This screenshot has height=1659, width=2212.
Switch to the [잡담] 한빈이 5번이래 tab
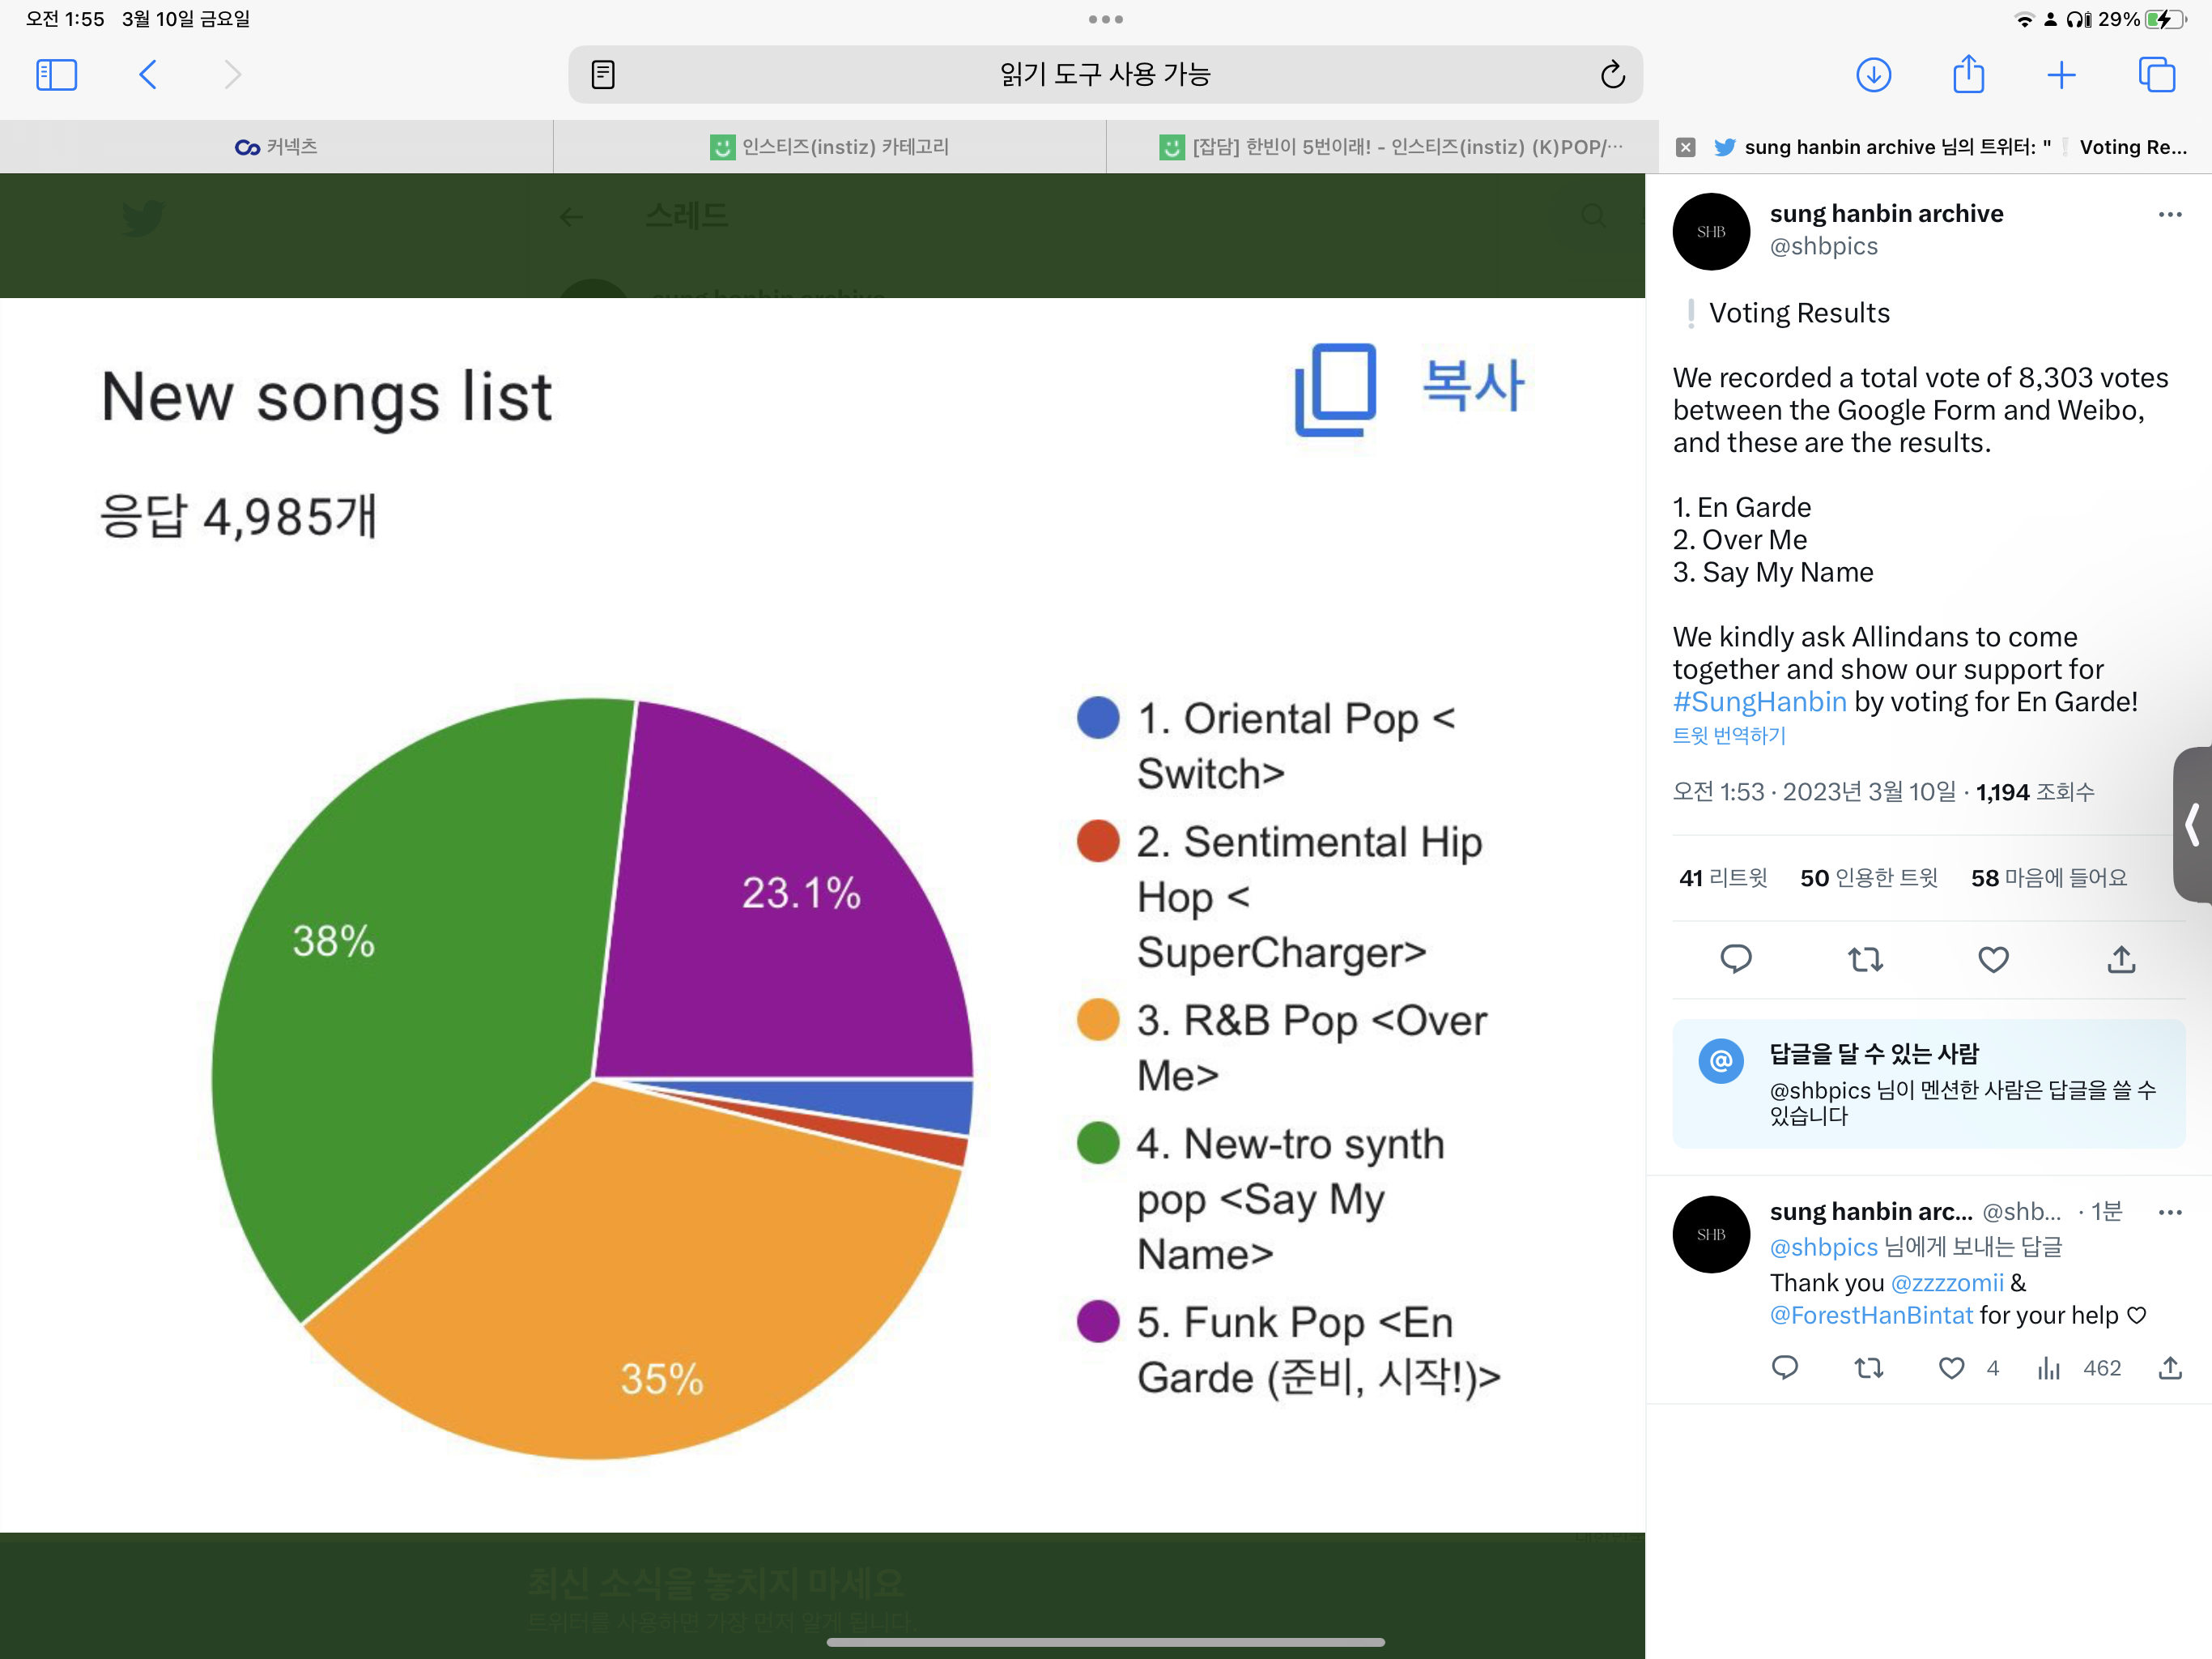pyautogui.click(x=1382, y=147)
